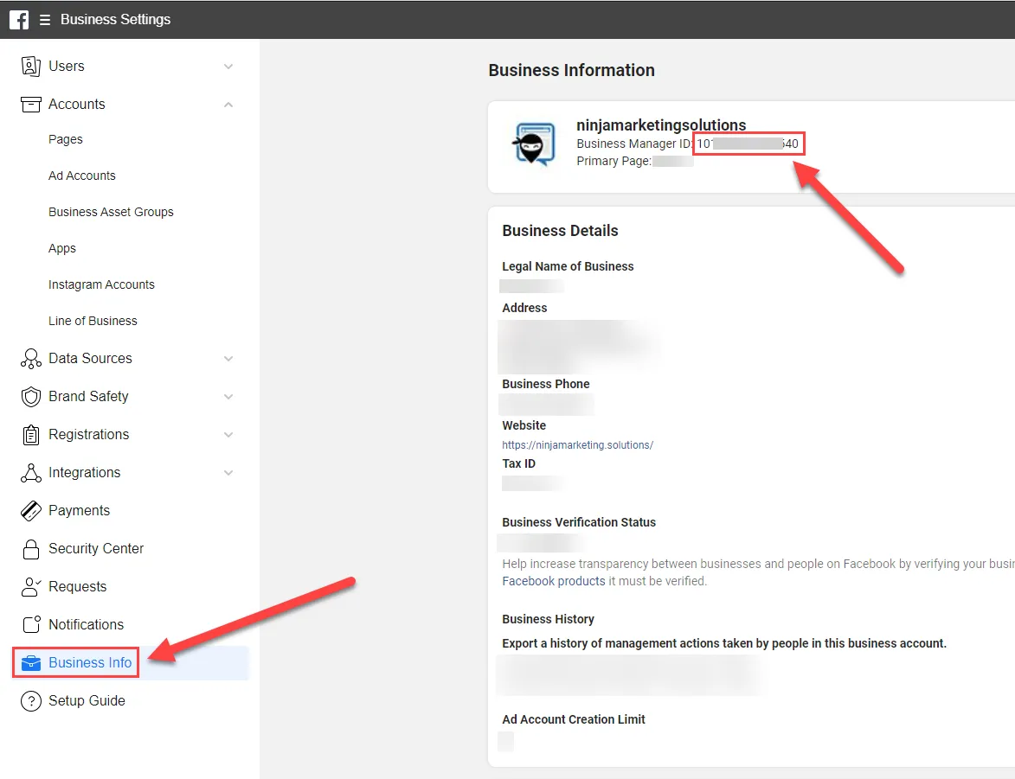The width and height of the screenshot is (1015, 779).
Task: Expand the Data Sources chevron
Action: pos(228,359)
